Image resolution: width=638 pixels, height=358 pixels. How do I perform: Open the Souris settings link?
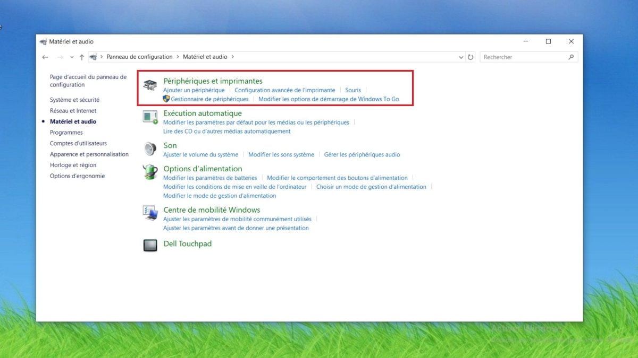point(352,90)
